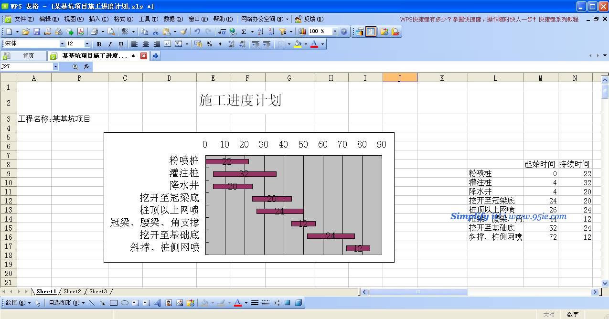The image size is (609, 319).
Task: Open the 自选图形 AutoShapes button
Action: pos(66,303)
